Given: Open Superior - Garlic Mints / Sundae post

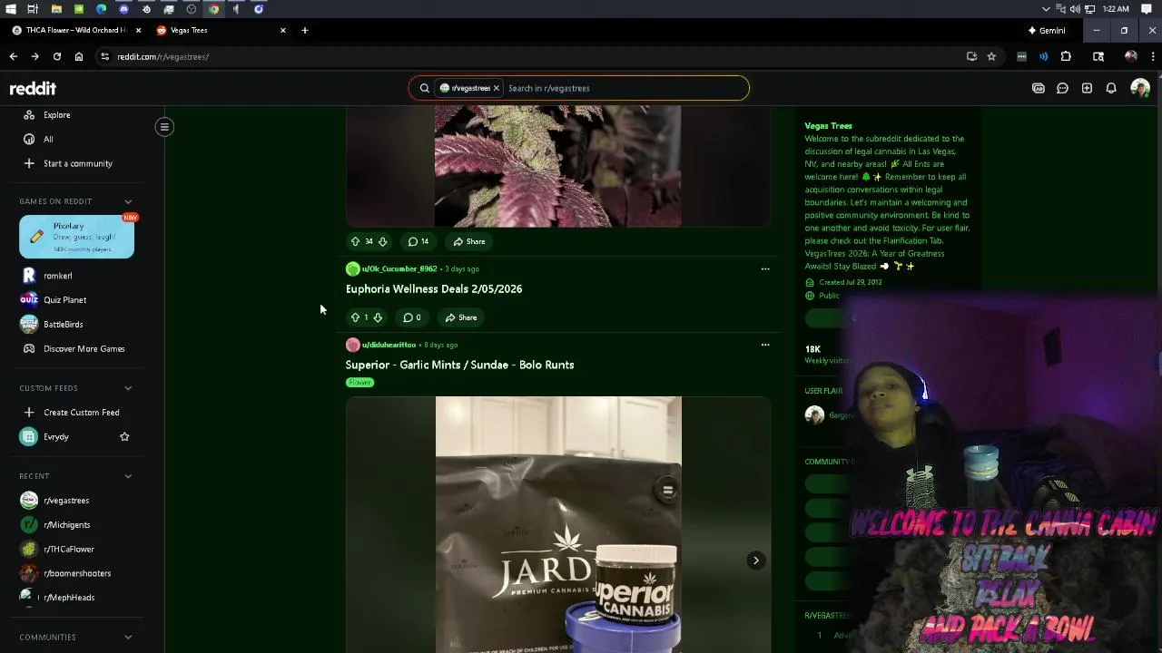Looking at the screenshot, I should pos(459,365).
